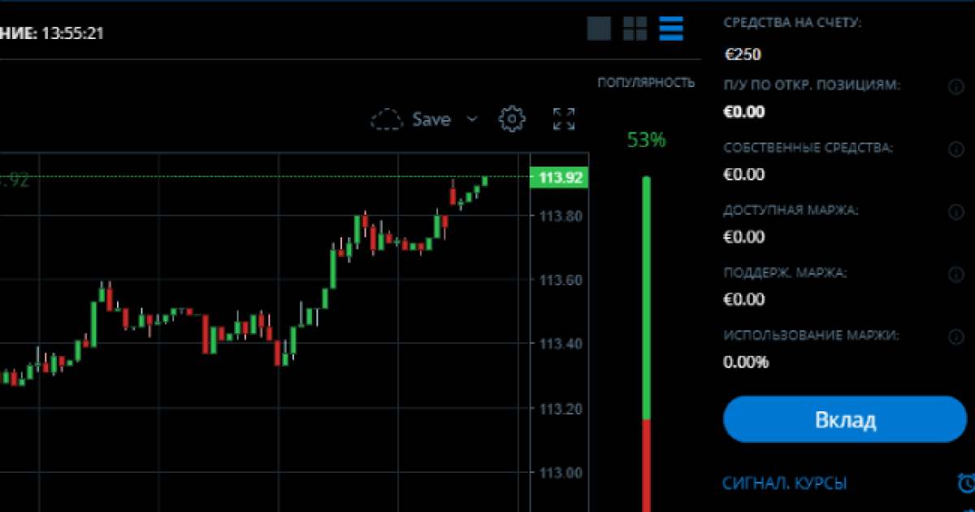The image size is (975, 512).
Task: Click the cloud save icon
Action: [388, 119]
